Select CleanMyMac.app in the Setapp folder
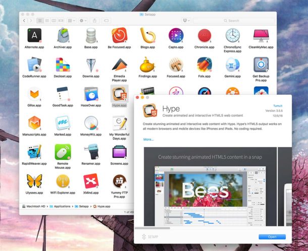 [x=261, y=35]
